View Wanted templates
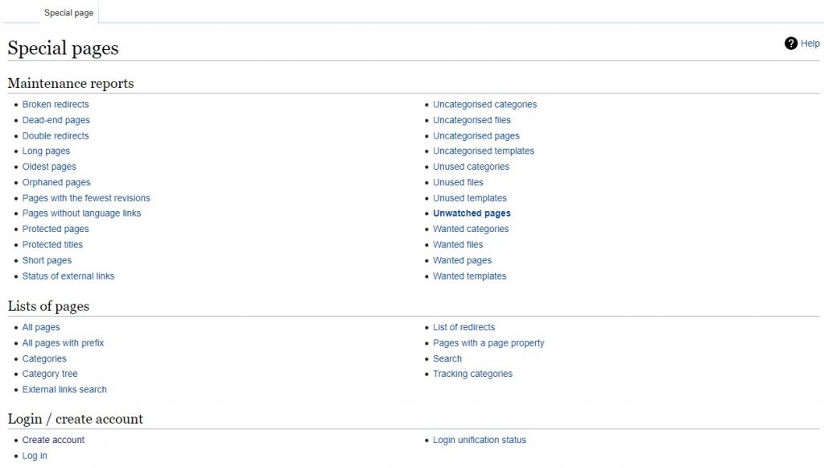The width and height of the screenshot is (824, 468). click(x=469, y=275)
